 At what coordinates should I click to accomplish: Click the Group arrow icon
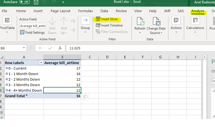pyautogui.click(x=85, y=20)
